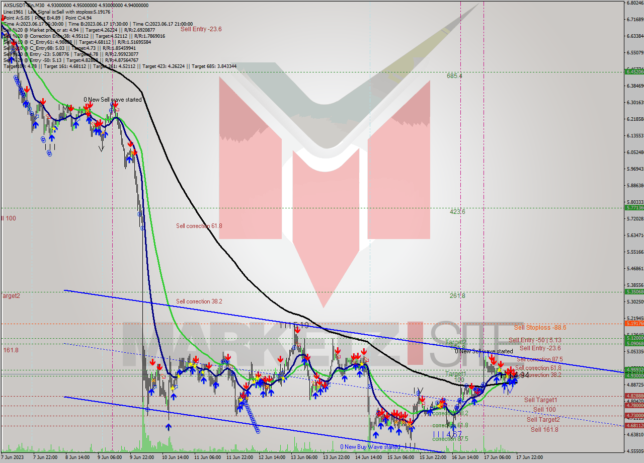Screen dimensions: 644x463
Task: Click the green 5.12000 price tag
Action: point(634,339)
